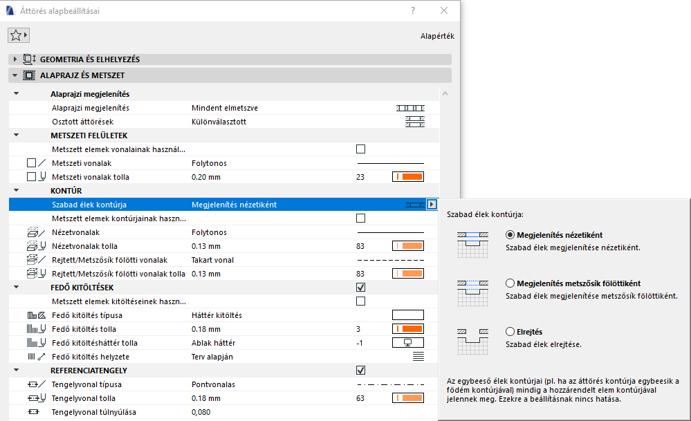Close the Áttörés alapbeállításai dialog
Viewport: 691px width, 421px height.
pyautogui.click(x=444, y=10)
